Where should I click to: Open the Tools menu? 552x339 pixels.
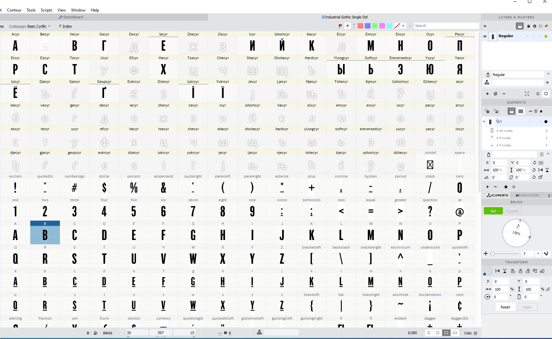(31, 10)
